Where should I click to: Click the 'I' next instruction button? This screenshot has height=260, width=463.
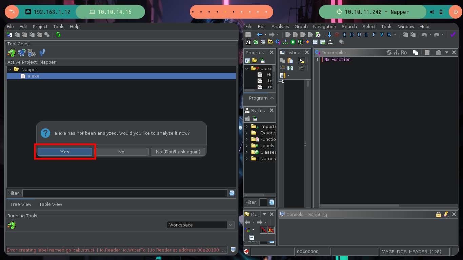tap(344, 35)
